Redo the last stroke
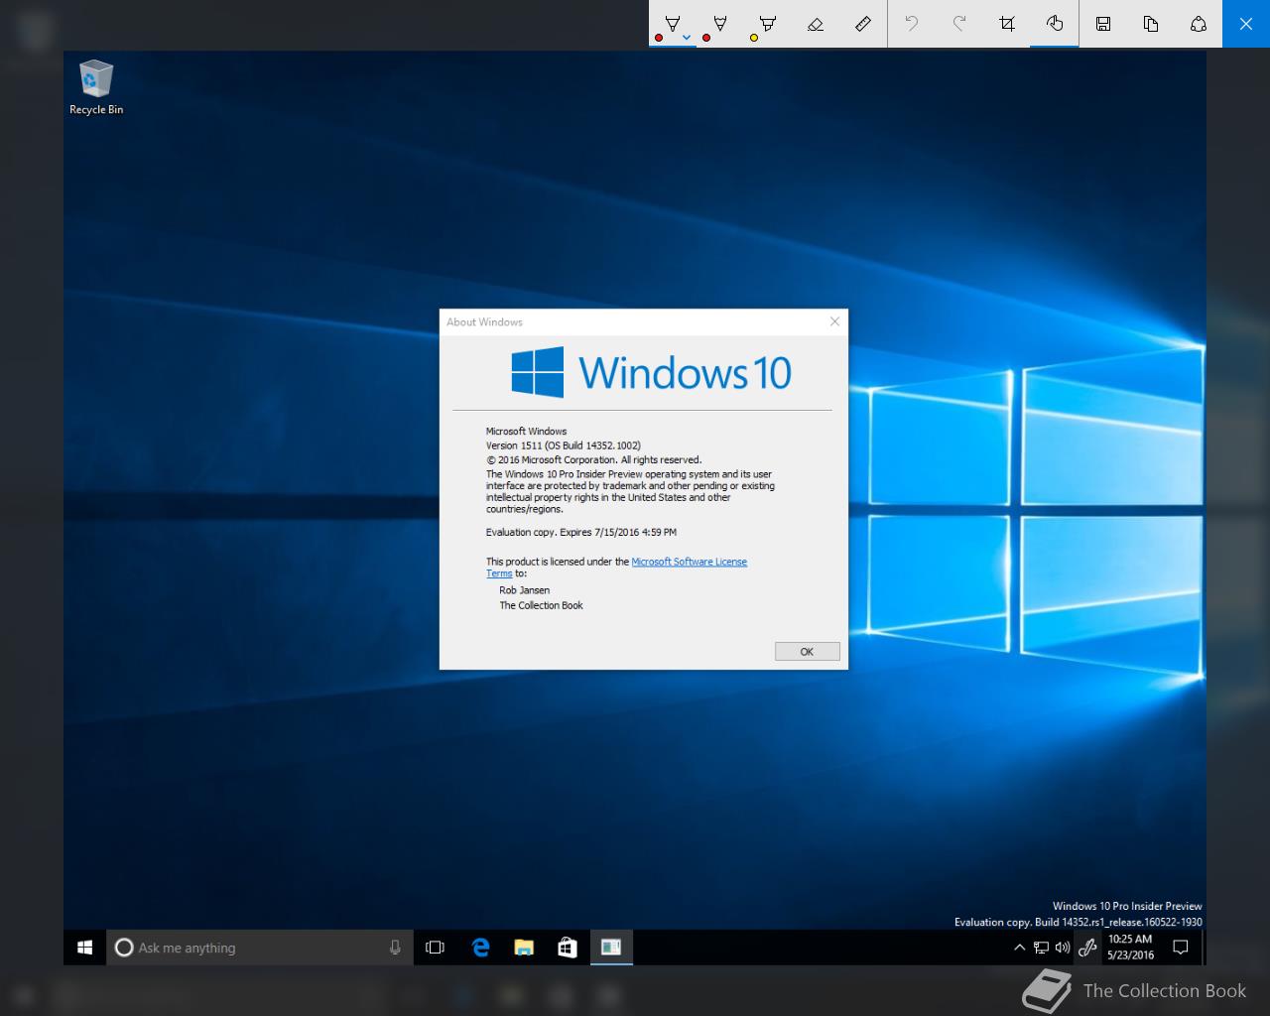1270x1016 pixels. (x=959, y=24)
